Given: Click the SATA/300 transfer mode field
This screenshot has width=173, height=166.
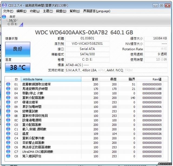Looking at the screenshot, I should click(x=87, y=54).
